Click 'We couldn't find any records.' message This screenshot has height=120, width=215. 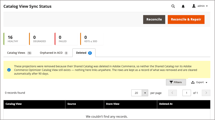coord(107,117)
